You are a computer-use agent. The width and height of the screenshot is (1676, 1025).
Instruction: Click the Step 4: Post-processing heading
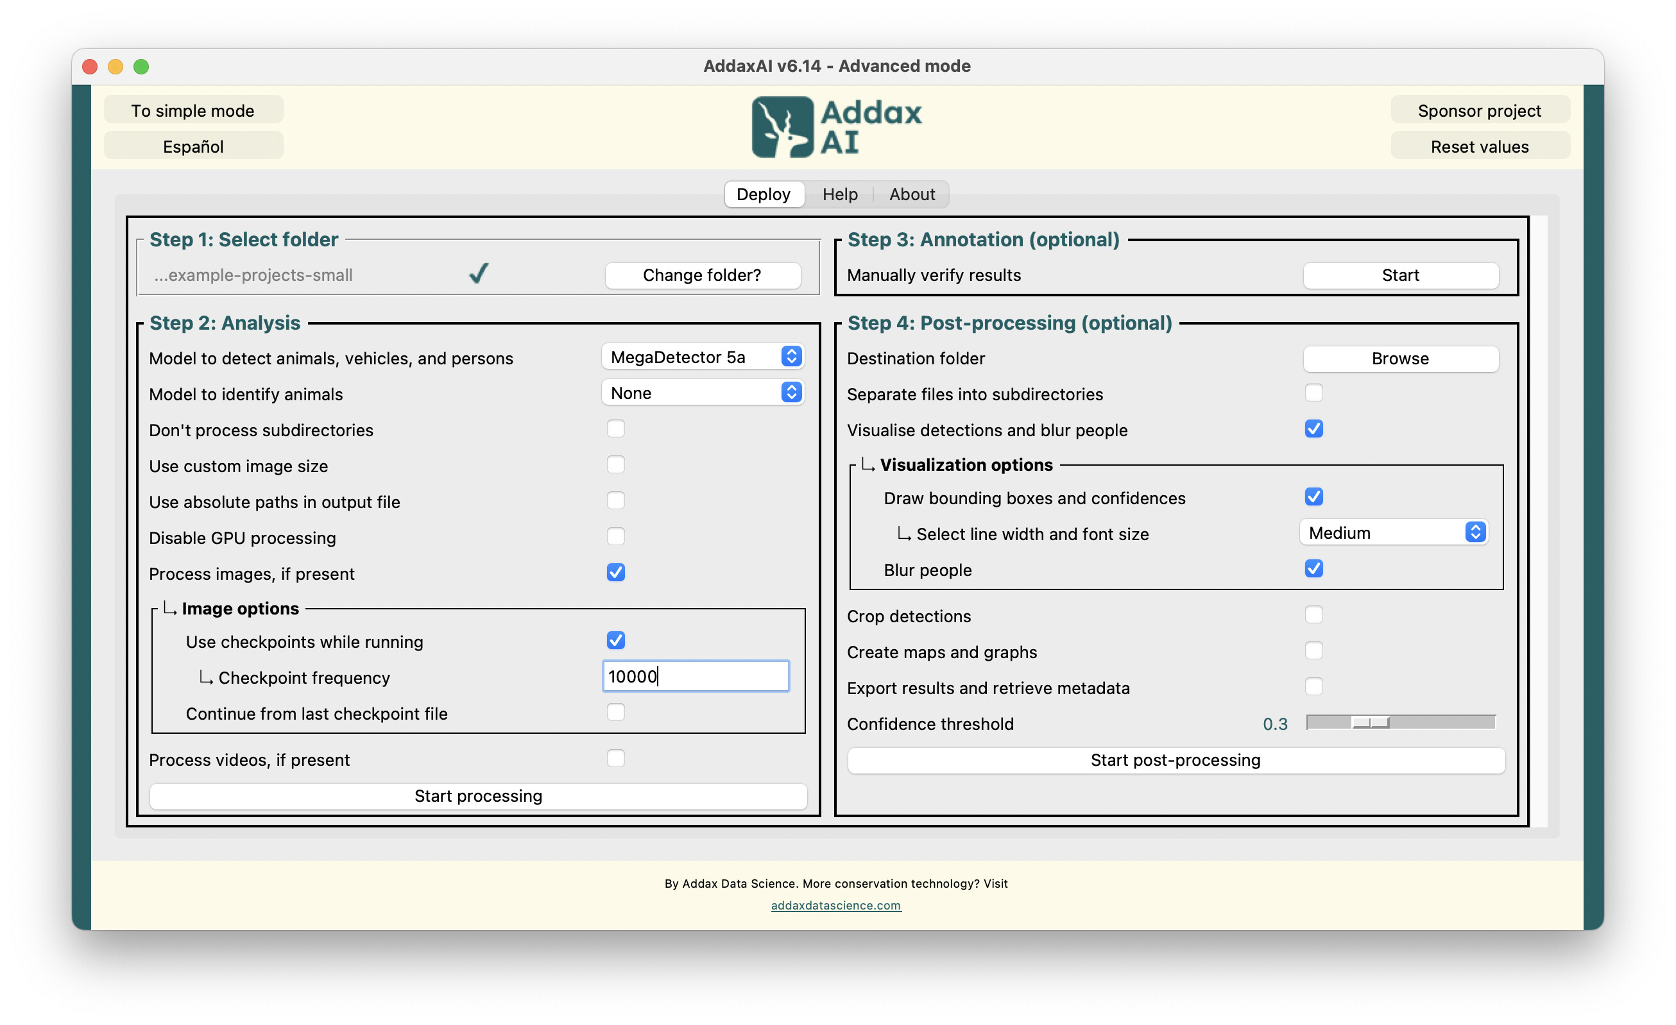click(1010, 323)
